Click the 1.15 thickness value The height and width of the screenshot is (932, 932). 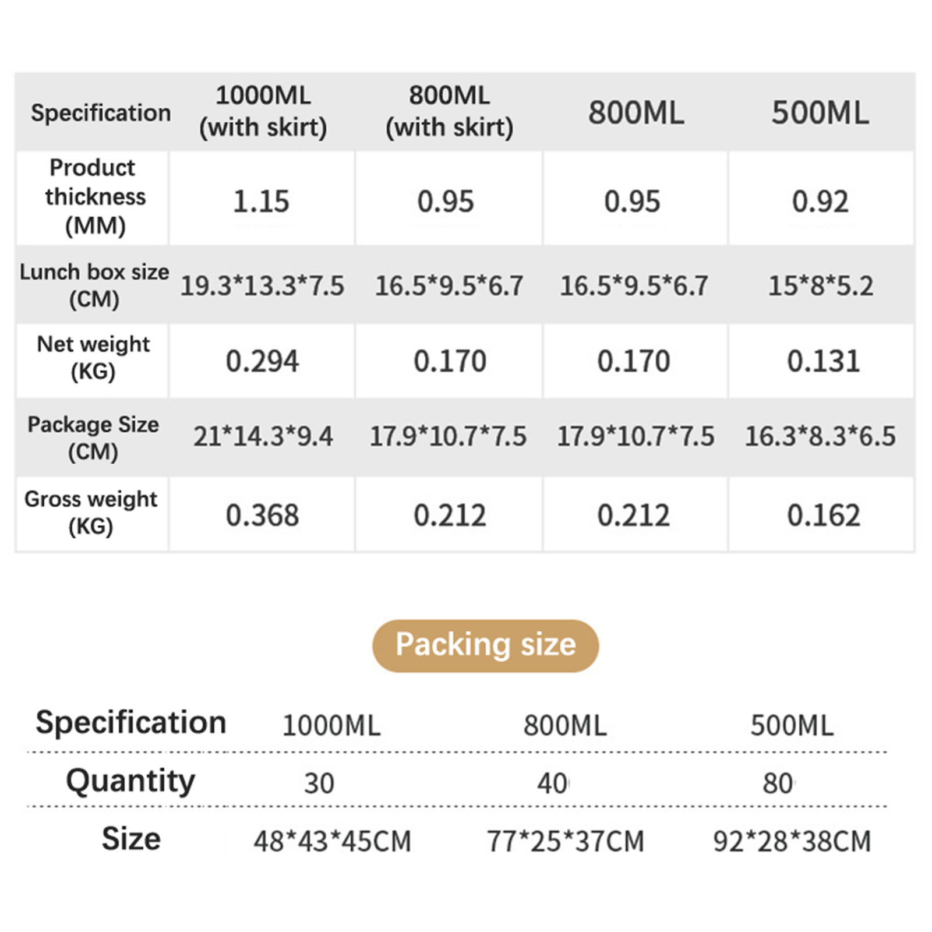click(261, 202)
